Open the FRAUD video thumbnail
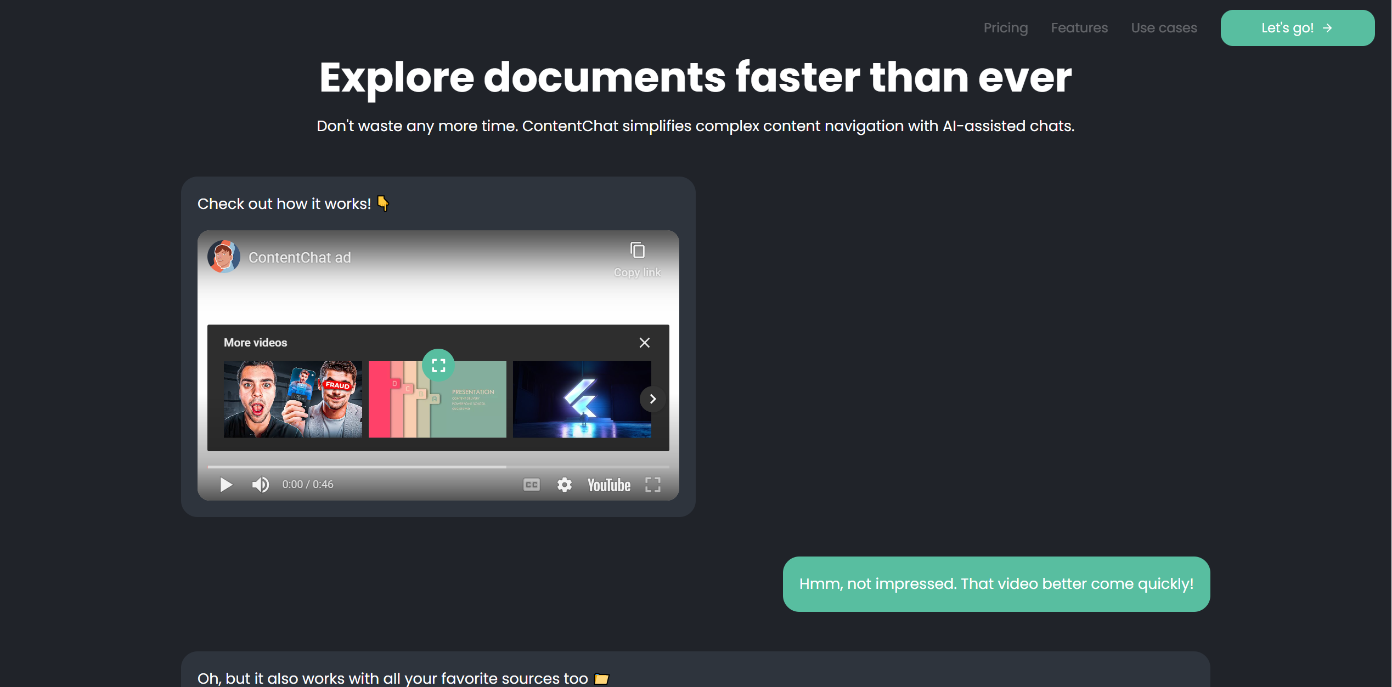The width and height of the screenshot is (1392, 687). (292, 399)
